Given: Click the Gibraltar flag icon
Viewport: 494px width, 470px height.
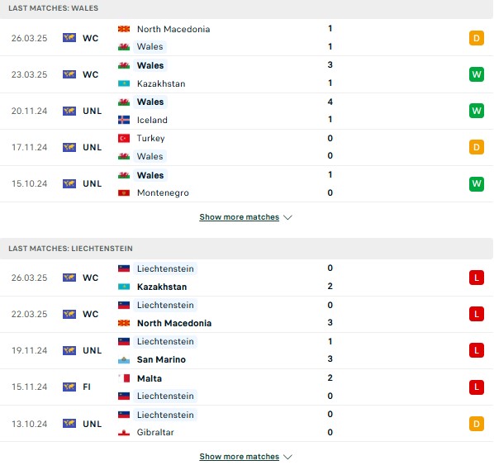Looking at the screenshot, I should click(124, 432).
